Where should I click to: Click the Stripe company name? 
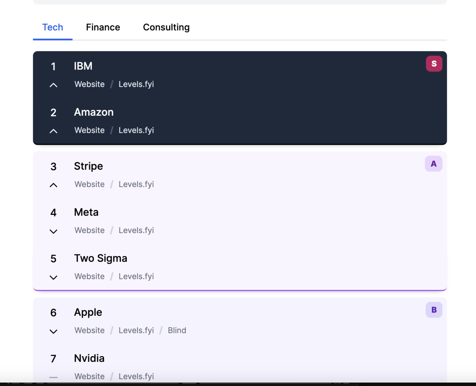[x=89, y=166]
